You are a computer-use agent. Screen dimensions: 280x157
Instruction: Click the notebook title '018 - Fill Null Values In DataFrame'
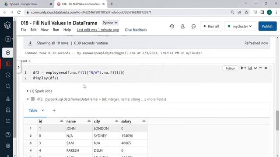(59, 23)
